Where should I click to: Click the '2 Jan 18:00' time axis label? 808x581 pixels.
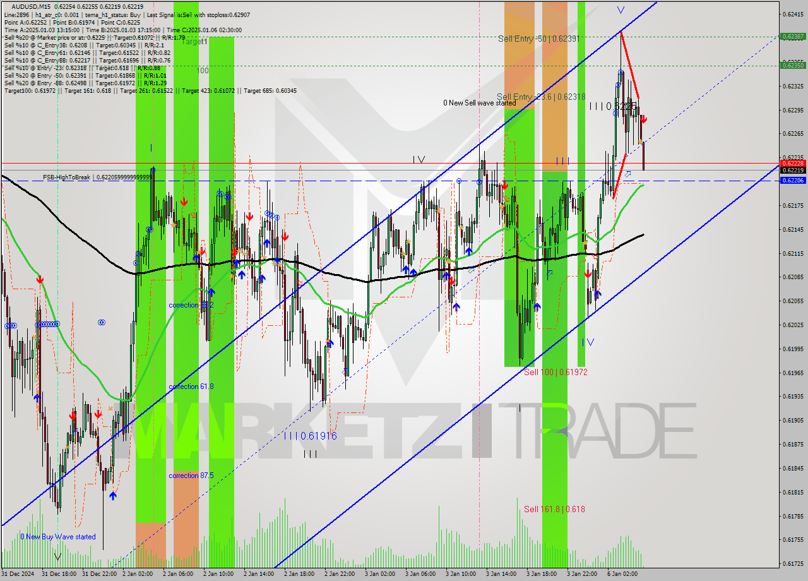[x=299, y=574]
